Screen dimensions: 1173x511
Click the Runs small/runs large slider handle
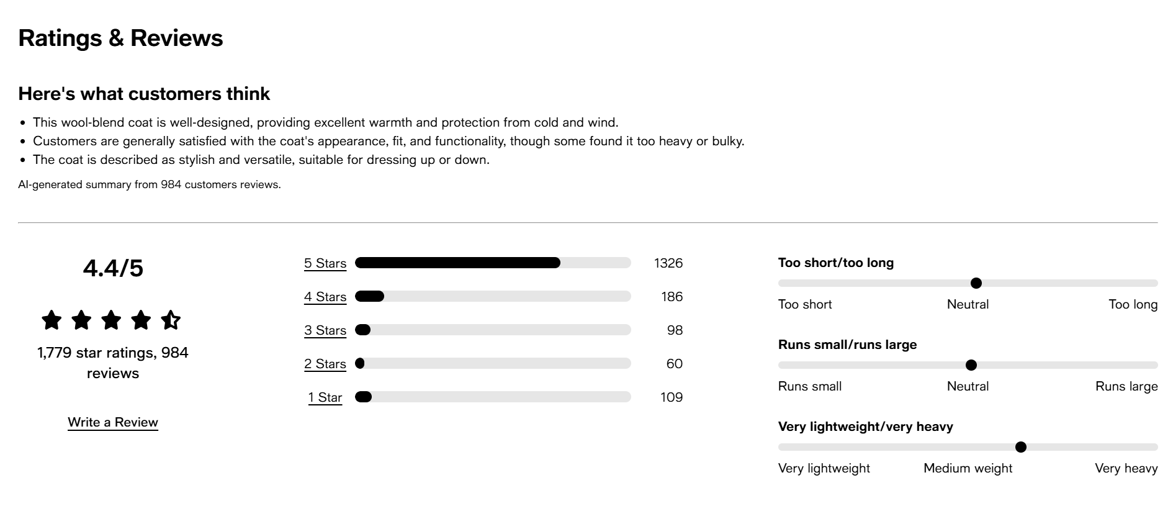click(x=972, y=364)
